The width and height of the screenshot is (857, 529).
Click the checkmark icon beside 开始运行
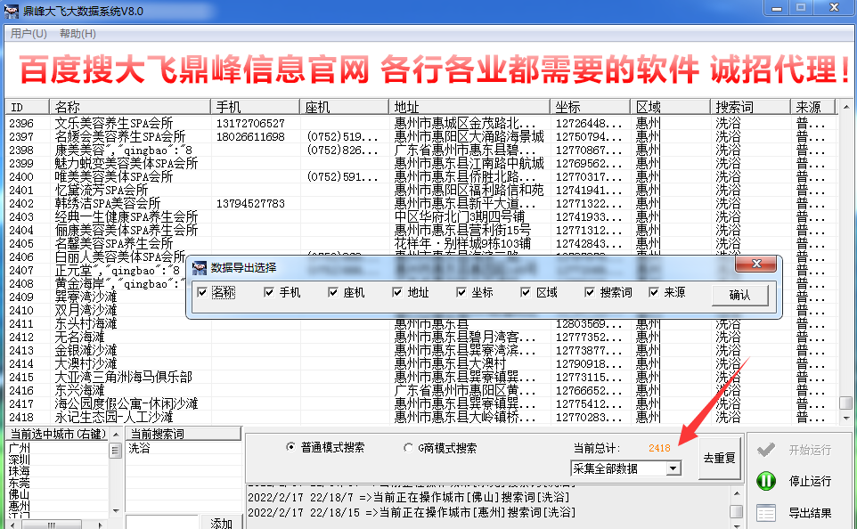(x=765, y=450)
